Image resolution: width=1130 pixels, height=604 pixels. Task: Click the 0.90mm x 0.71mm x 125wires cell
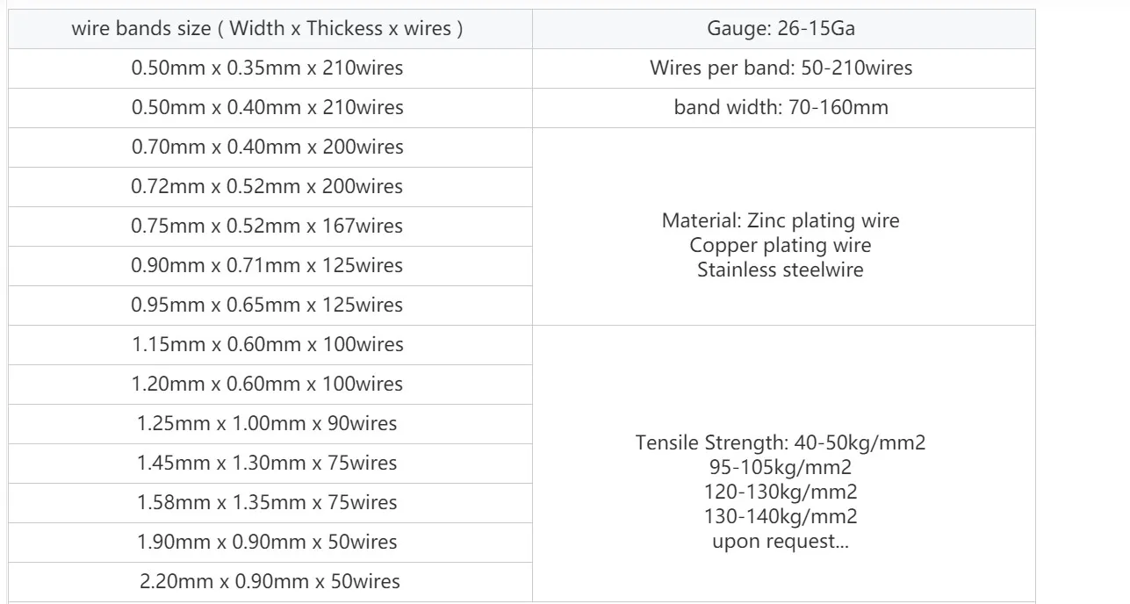(267, 265)
